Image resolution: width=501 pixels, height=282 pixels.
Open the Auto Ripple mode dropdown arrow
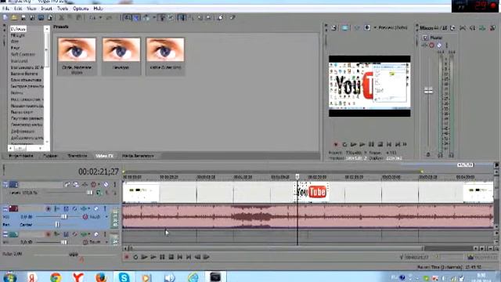[154, 17]
